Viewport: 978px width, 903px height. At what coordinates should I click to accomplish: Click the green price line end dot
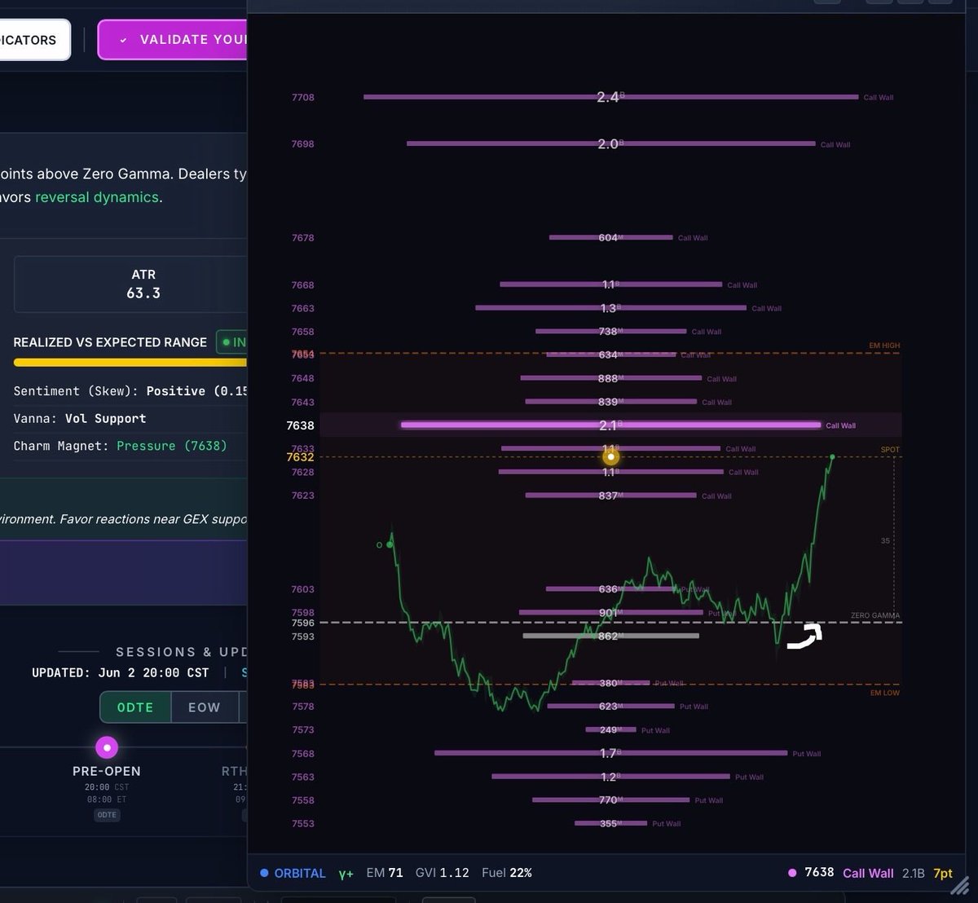tap(832, 456)
